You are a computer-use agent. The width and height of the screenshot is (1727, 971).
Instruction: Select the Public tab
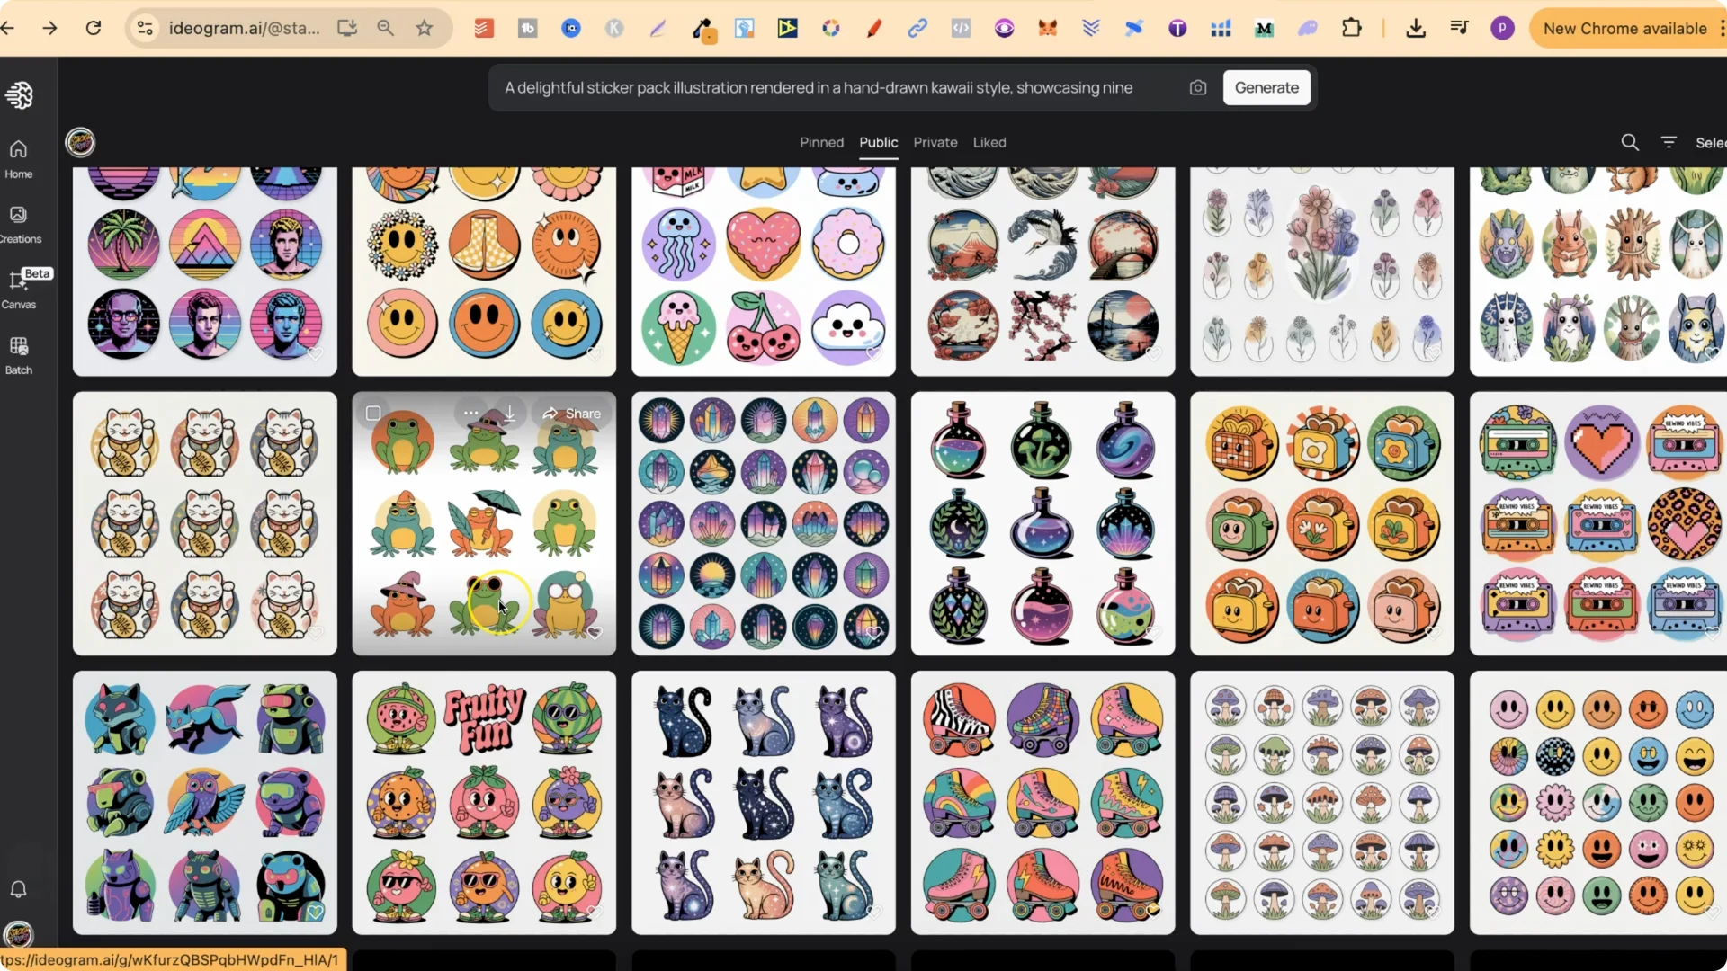(x=878, y=142)
